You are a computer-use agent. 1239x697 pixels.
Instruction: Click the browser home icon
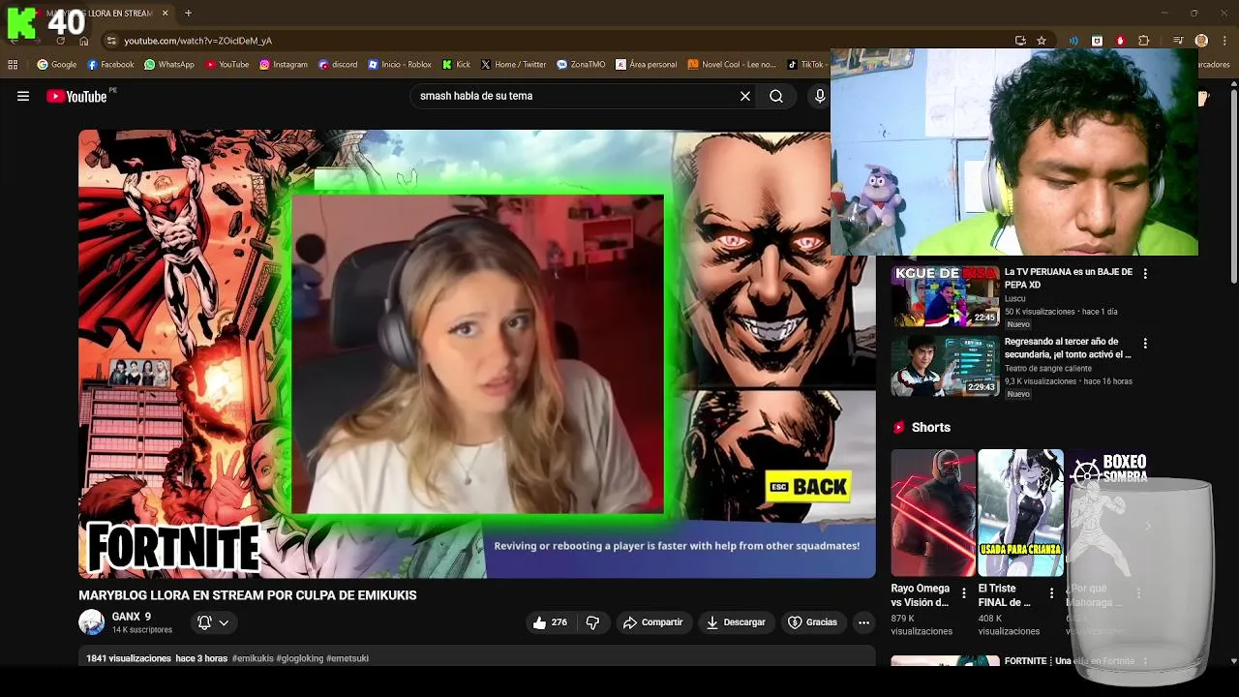[x=83, y=41]
